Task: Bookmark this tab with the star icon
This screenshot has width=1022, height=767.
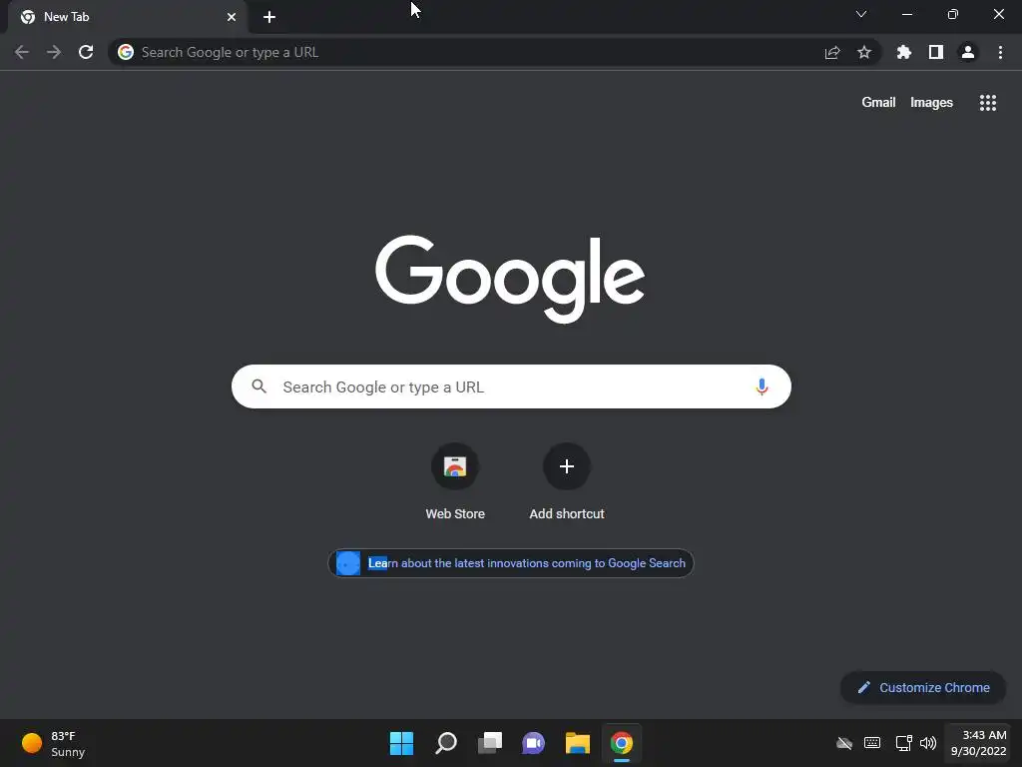Action: tap(864, 52)
